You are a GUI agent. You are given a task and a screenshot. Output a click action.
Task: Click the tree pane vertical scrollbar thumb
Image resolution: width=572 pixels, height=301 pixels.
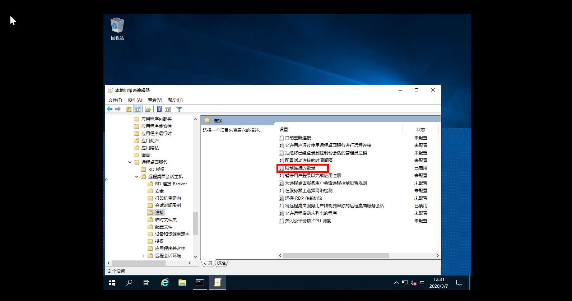pyautogui.click(x=195, y=223)
